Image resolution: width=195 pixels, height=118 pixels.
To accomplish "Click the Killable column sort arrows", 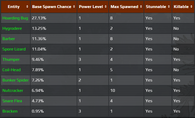I will click(192, 7).
